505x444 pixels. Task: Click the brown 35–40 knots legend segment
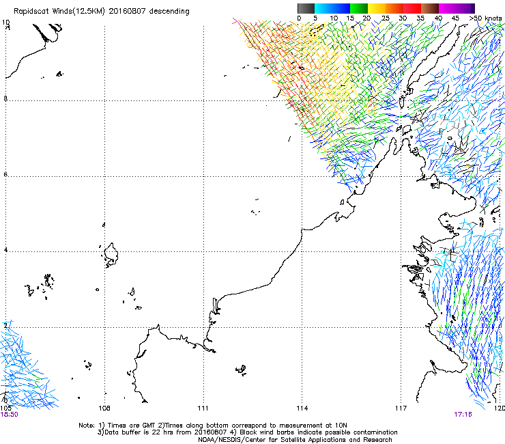[430, 8]
